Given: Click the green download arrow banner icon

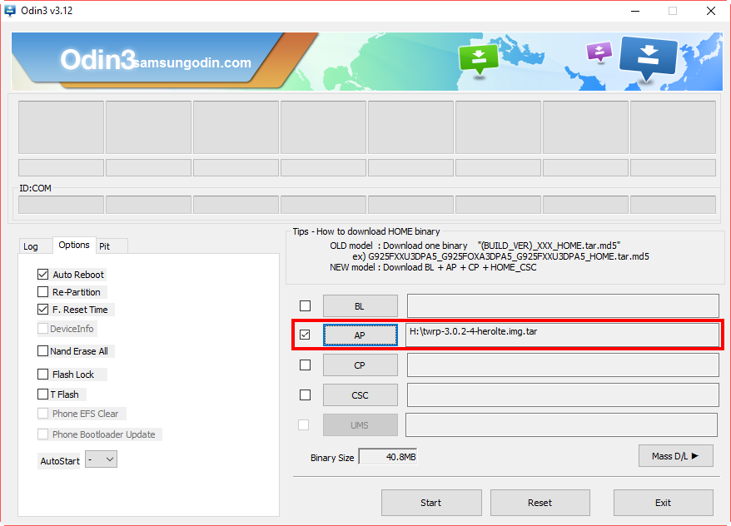Looking at the screenshot, I should pyautogui.click(x=479, y=58).
